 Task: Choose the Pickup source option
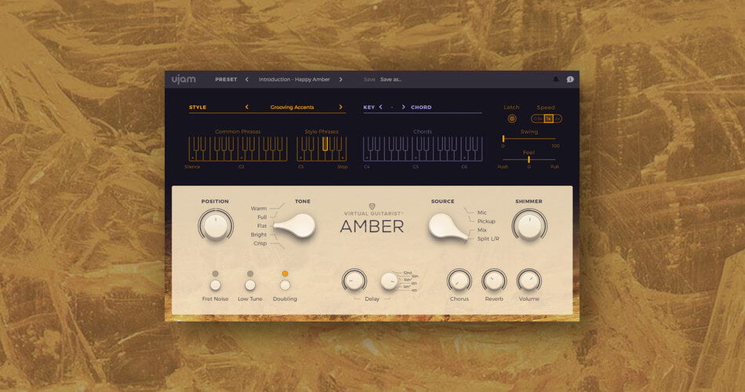486,221
